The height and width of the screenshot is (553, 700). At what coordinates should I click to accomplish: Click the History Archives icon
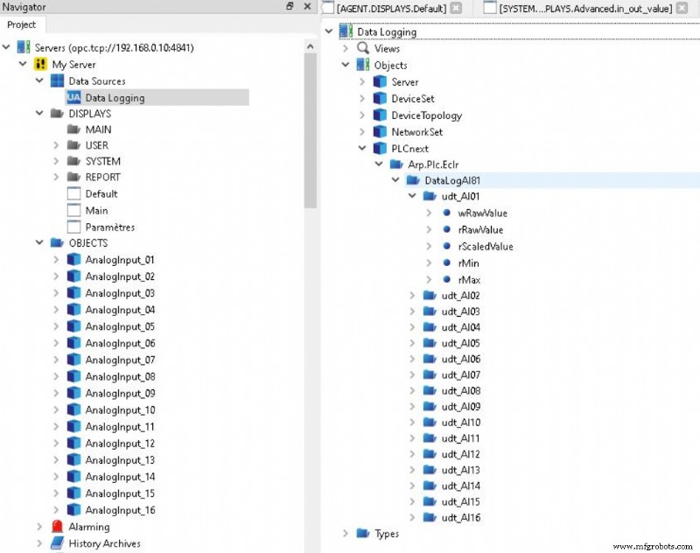[x=55, y=543]
